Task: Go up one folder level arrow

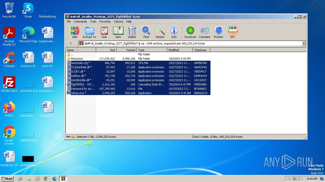Action: 71,43
